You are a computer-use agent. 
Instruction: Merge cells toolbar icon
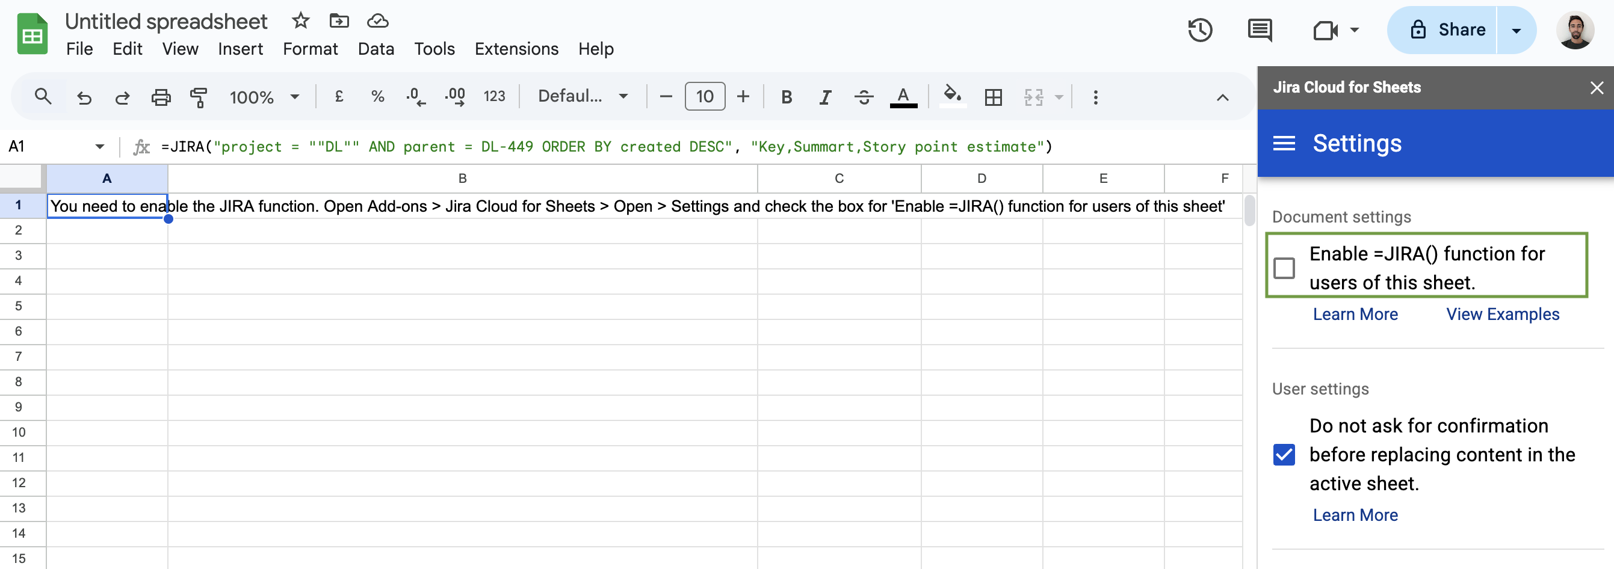[x=1034, y=97]
